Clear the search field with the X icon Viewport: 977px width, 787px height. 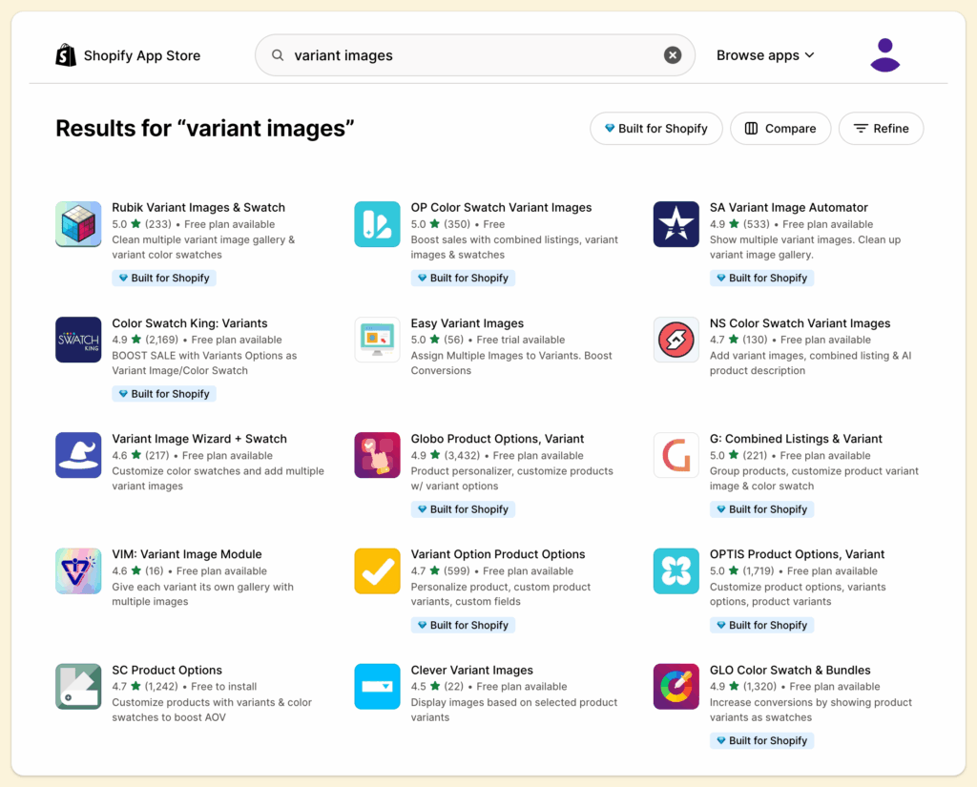pos(673,55)
